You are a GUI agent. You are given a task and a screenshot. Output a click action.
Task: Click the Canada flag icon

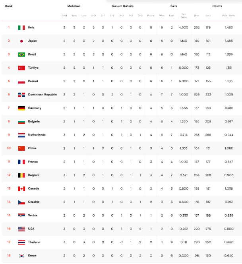(21, 189)
